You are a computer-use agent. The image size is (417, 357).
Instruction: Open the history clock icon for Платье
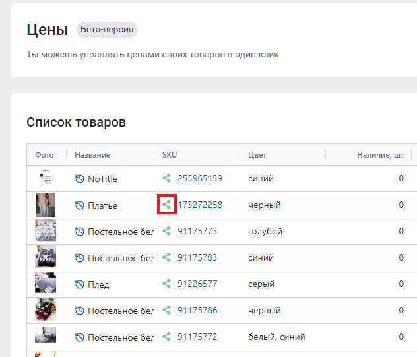coord(80,205)
